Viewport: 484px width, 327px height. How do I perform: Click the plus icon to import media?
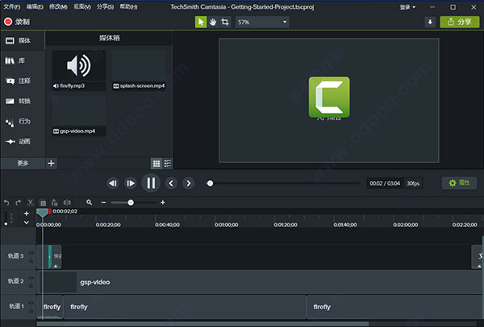click(52, 163)
